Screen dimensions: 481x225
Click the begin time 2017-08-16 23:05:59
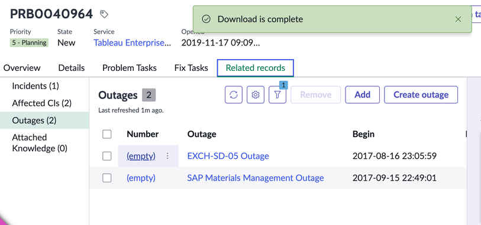(x=395, y=156)
